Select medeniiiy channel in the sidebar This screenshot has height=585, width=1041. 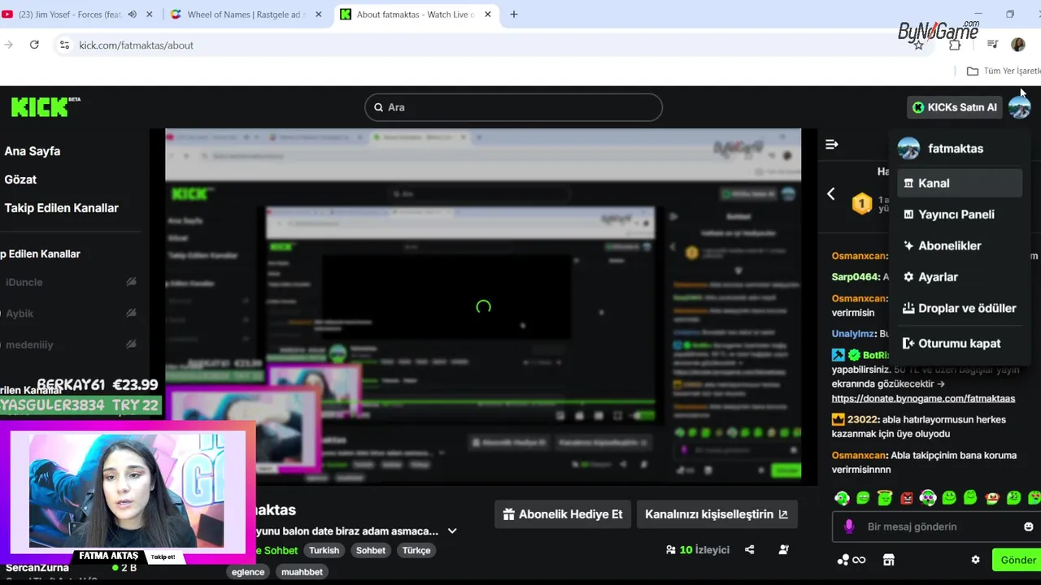[x=29, y=344]
